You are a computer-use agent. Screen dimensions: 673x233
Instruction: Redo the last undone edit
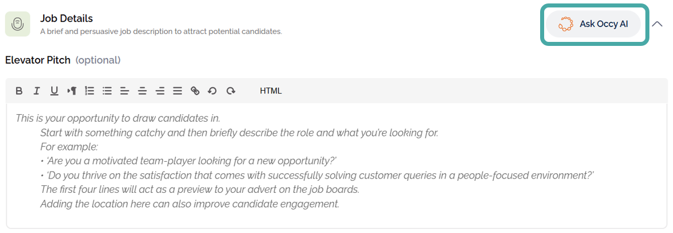click(231, 91)
